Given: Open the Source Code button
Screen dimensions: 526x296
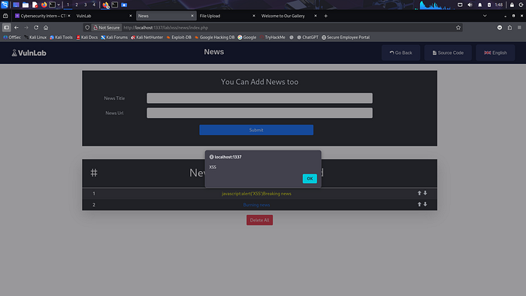Looking at the screenshot, I should click(448, 53).
